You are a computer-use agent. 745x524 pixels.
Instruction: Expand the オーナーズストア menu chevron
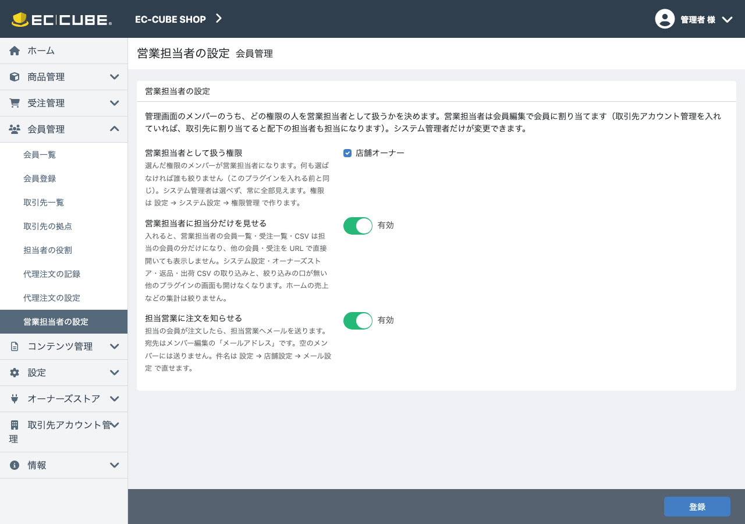115,399
